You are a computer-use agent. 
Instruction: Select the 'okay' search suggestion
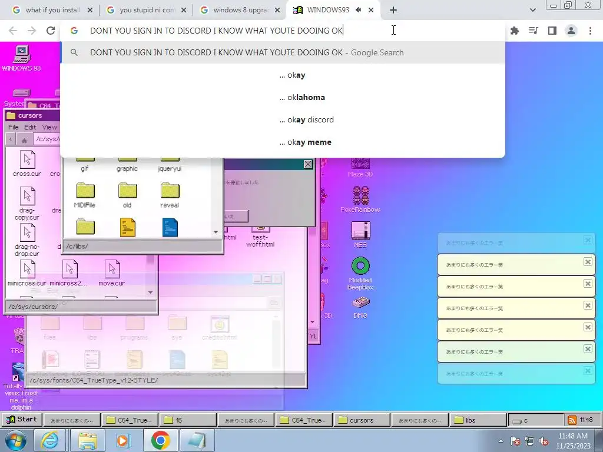coord(283,75)
